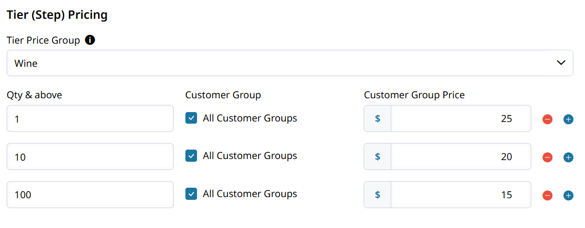Uncheck All Customer Groups for quantity 1

[x=191, y=118]
